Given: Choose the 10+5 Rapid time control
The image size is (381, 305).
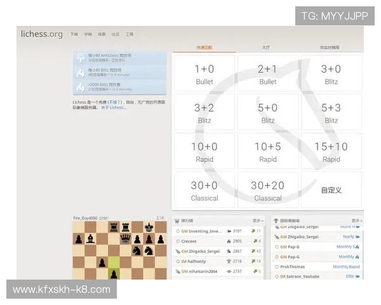Looking at the screenshot, I should 268,151.
